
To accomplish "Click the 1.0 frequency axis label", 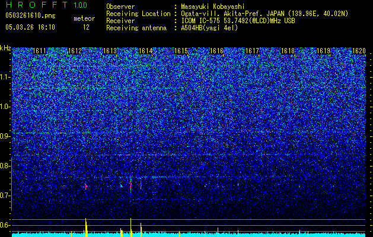I will [x=4, y=107].
